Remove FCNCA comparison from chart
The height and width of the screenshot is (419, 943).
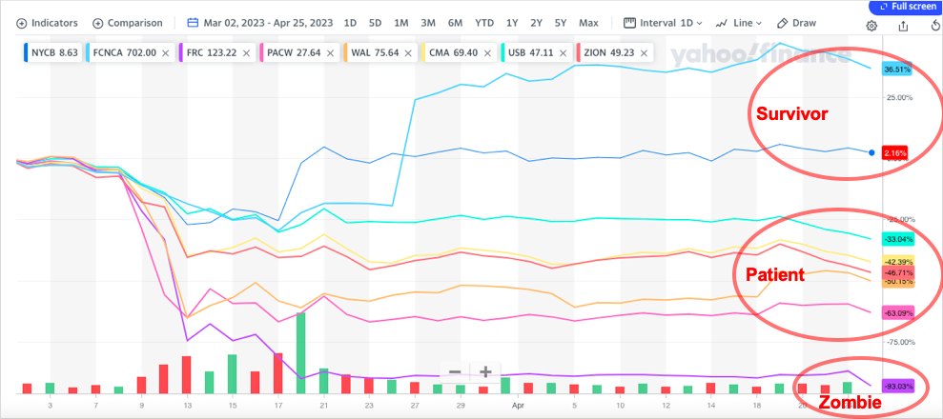(x=167, y=52)
